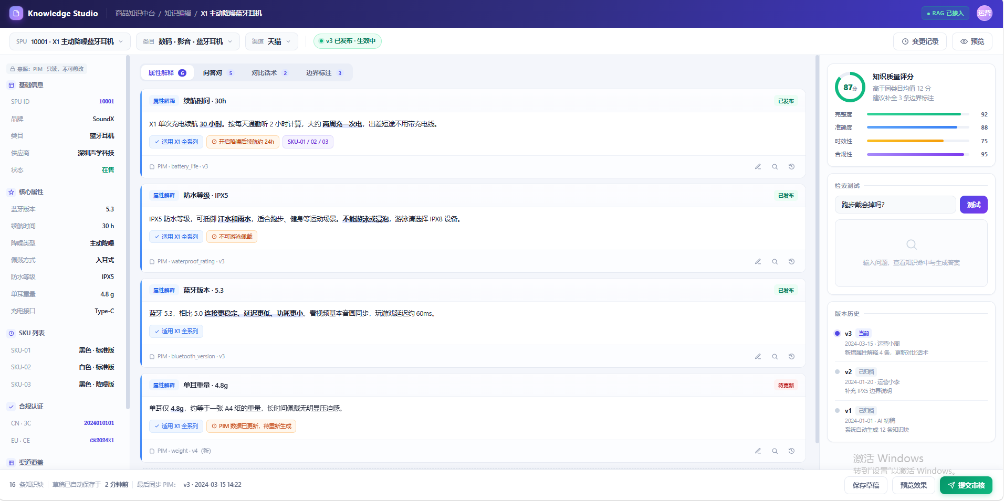Select the v2 archived version entry

click(911, 381)
